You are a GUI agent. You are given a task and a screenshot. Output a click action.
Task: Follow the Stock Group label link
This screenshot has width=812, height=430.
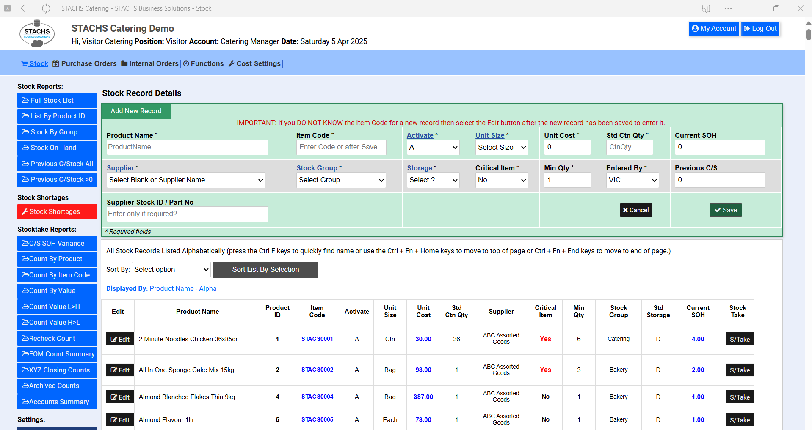tap(317, 168)
